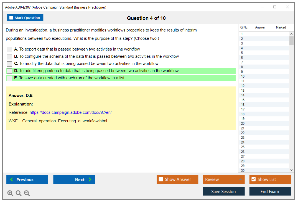
Task: Select question 10 in the list
Action: (243, 77)
